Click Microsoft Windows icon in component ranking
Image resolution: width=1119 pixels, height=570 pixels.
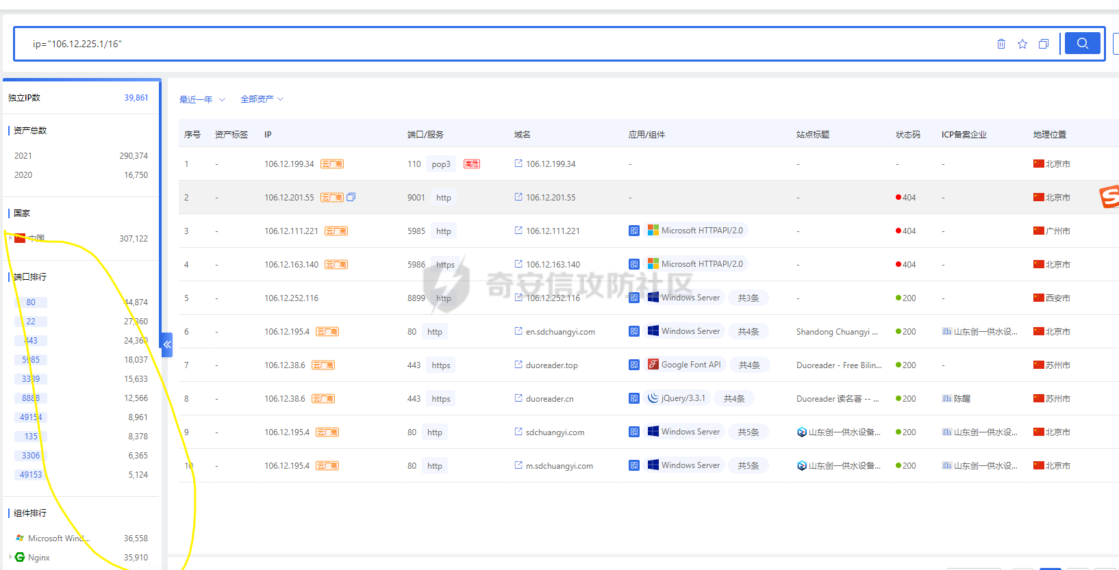tap(20, 538)
